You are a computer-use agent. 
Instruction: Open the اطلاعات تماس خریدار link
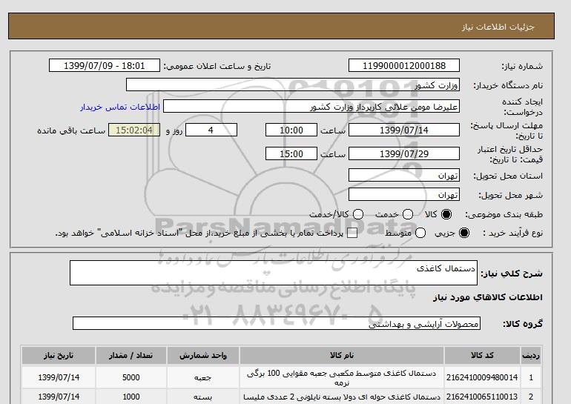click(x=120, y=107)
